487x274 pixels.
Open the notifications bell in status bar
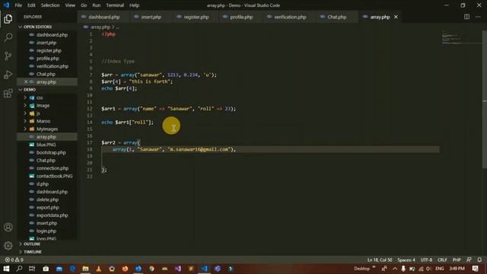tap(479, 260)
